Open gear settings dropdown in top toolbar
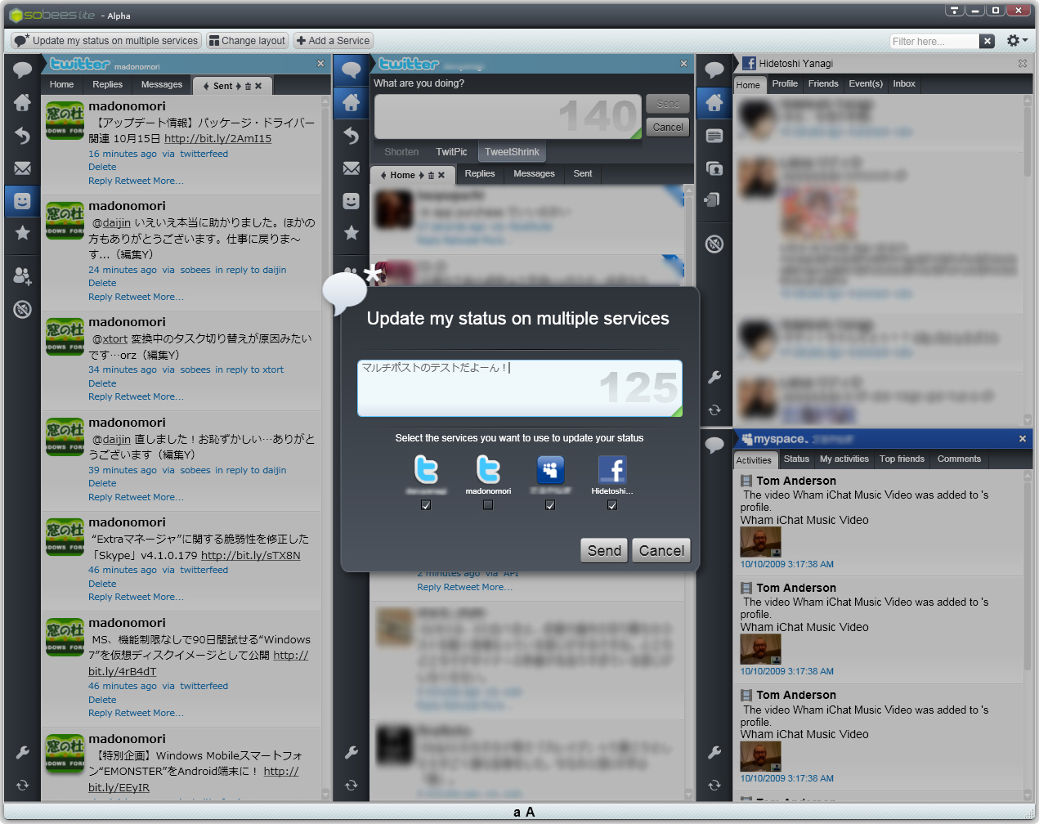 point(1017,40)
